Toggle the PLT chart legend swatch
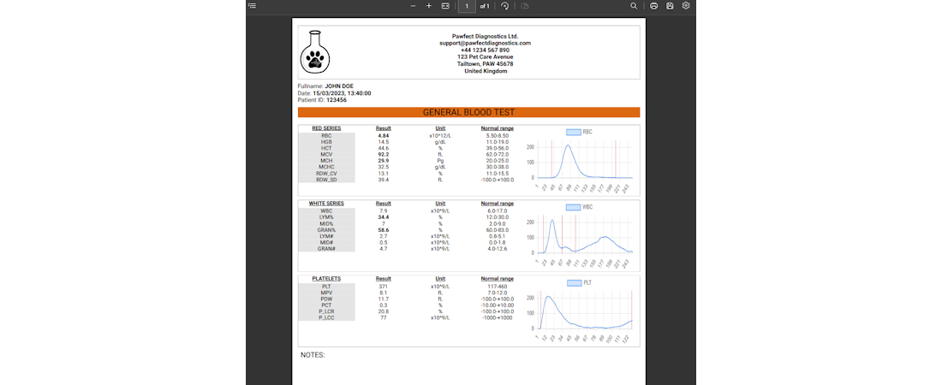Viewport: 942px width, 385px height. point(574,283)
